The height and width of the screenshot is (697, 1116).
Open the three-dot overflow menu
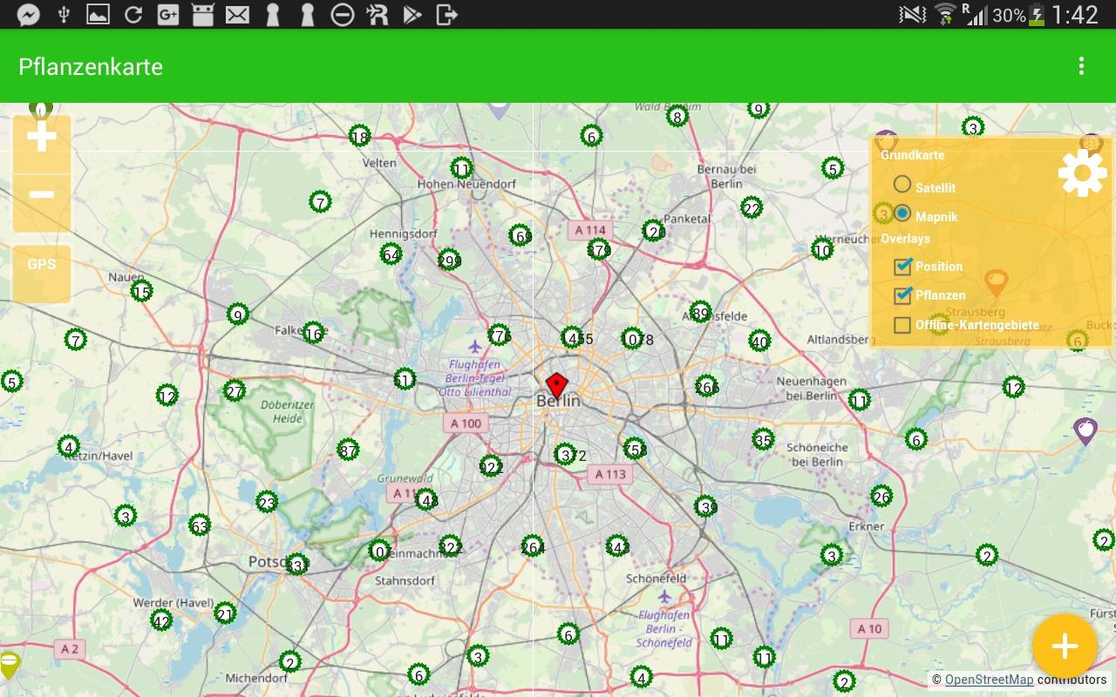(1081, 66)
